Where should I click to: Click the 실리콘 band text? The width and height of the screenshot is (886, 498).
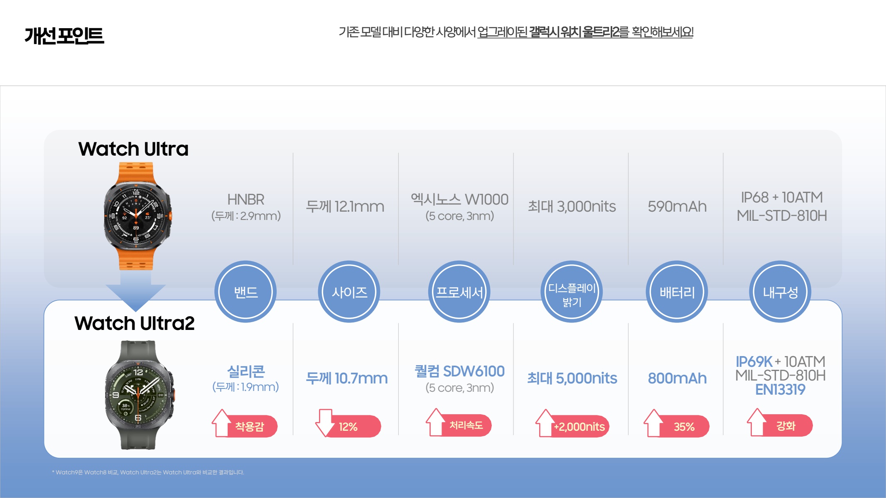[x=246, y=371]
